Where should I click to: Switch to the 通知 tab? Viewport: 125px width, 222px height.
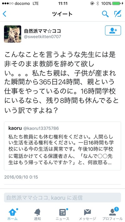click(x=37, y=214)
